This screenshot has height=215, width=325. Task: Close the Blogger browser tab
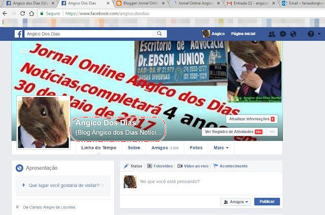164,4
